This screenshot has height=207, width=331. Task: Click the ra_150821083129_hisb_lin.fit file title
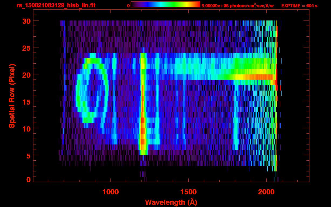pos(56,5)
